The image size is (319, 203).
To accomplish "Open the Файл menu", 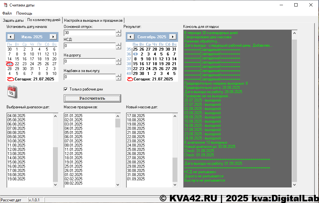I will 7,13.
